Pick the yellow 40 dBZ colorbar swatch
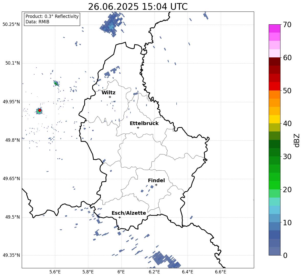Image resolution: width=303 pixels, height=277 pixels. point(274,119)
